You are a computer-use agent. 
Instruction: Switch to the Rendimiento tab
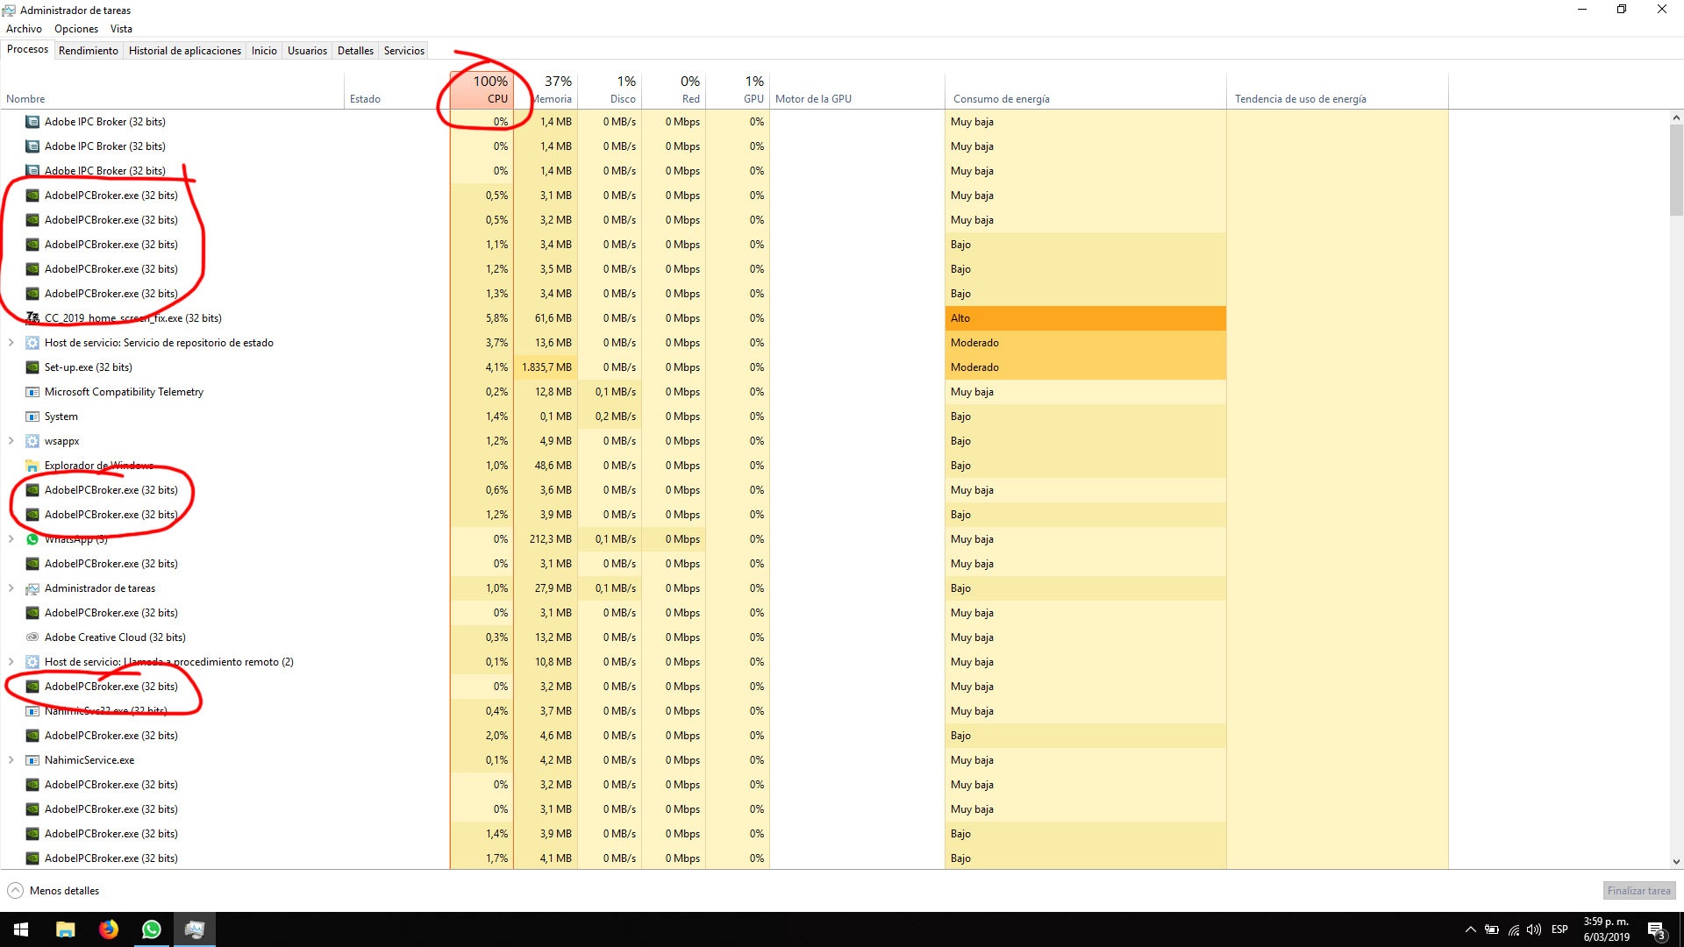pyautogui.click(x=89, y=51)
